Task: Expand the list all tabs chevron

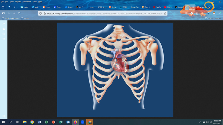Action: coord(220,7)
